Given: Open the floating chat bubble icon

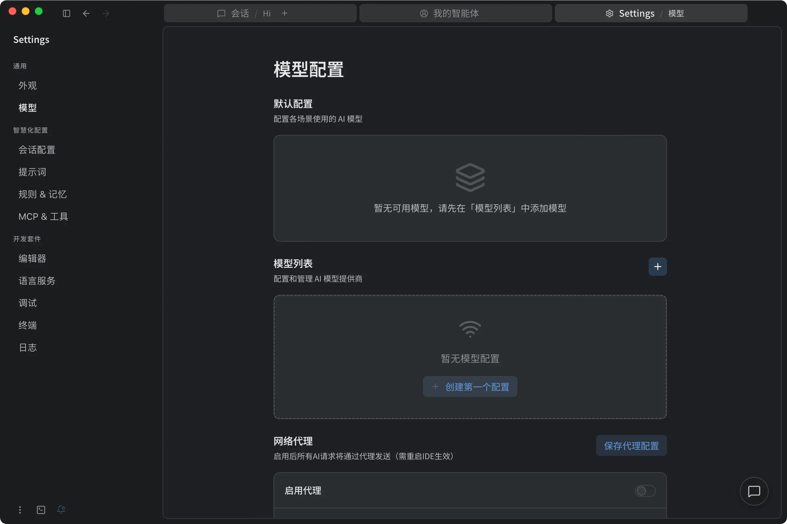Looking at the screenshot, I should pyautogui.click(x=754, y=491).
